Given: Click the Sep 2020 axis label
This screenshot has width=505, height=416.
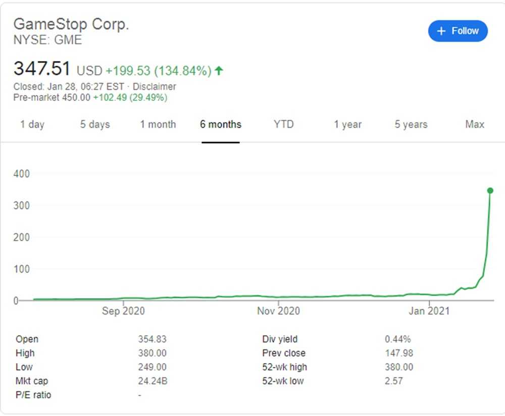Looking at the screenshot, I should click(x=123, y=311).
